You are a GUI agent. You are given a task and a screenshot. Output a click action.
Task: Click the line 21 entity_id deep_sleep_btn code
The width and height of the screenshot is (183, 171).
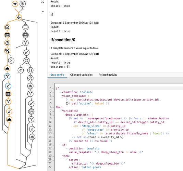point(98,163)
